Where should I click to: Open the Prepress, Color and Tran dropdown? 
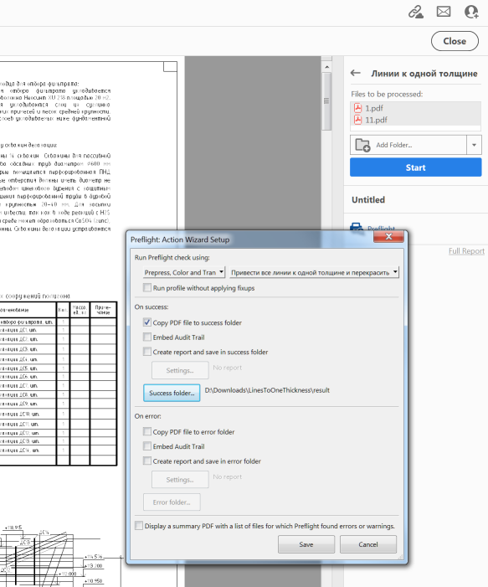[x=184, y=272]
